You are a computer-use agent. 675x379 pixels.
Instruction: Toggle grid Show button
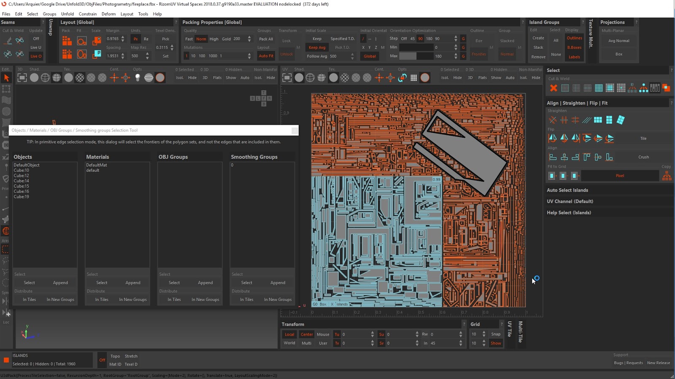(496, 343)
